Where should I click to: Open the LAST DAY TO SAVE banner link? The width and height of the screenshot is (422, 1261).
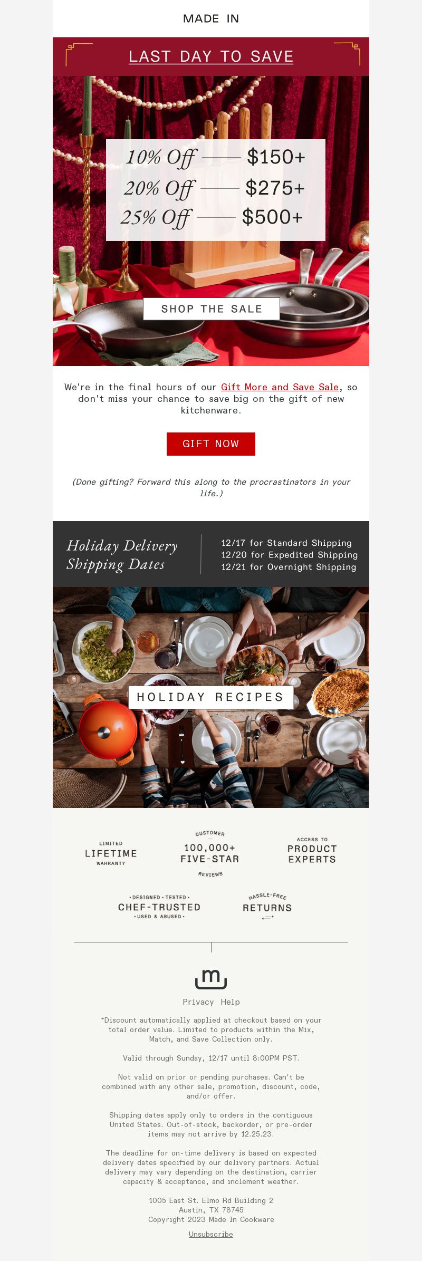(211, 56)
